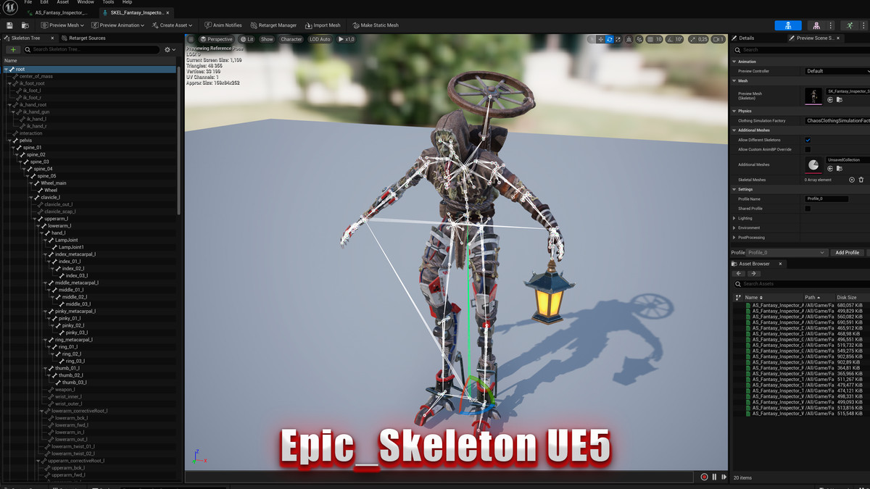Delete Skeletal Meshes array with trash icon

coord(861,180)
